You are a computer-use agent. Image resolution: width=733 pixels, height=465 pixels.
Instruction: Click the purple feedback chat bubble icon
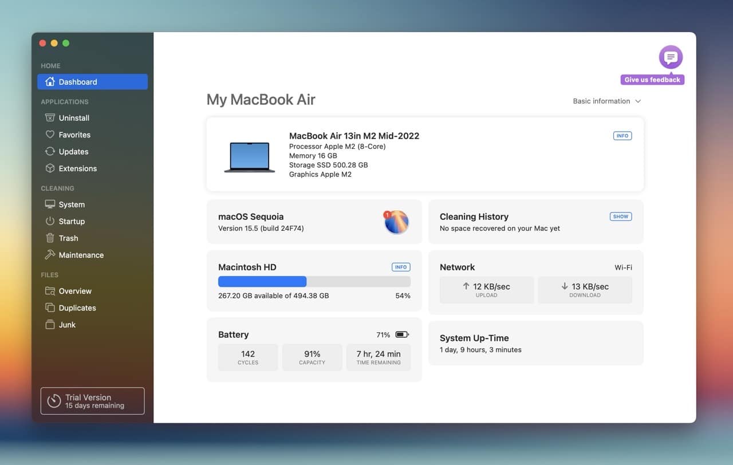[671, 57]
